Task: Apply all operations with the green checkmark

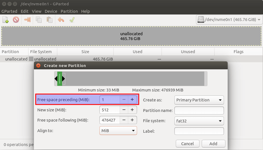Action: (x=72, y=20)
